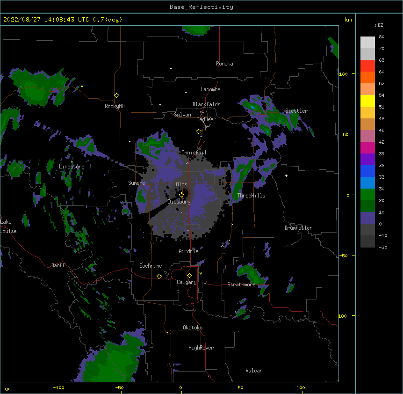Pick the yellow 51-54 dBZ legend swatch

[x=367, y=101]
